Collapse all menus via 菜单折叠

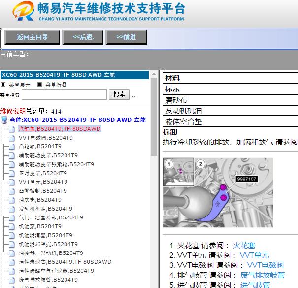[x=56, y=85]
